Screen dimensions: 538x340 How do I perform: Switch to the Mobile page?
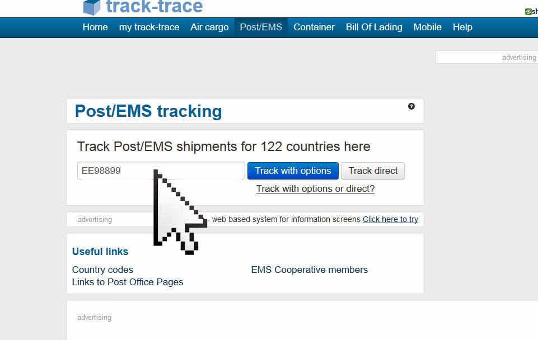click(428, 27)
